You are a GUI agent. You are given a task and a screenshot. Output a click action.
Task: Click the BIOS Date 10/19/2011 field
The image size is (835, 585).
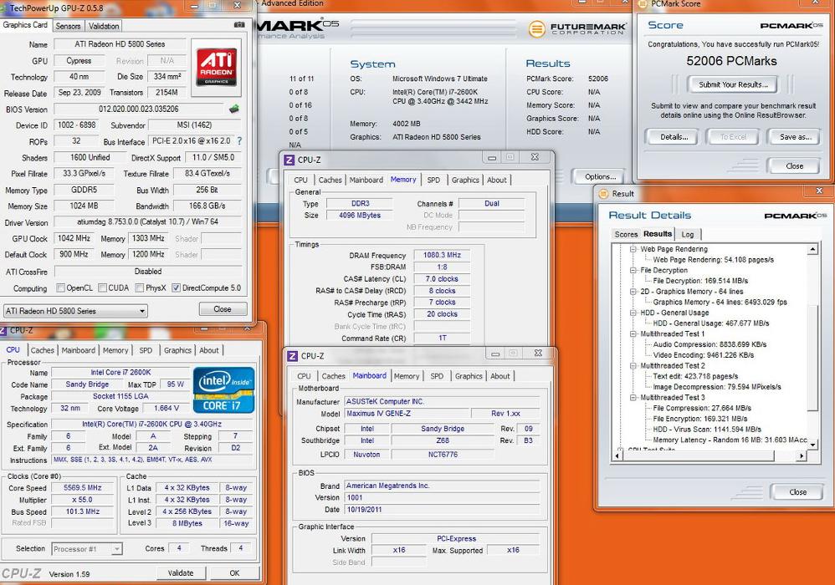coord(443,510)
